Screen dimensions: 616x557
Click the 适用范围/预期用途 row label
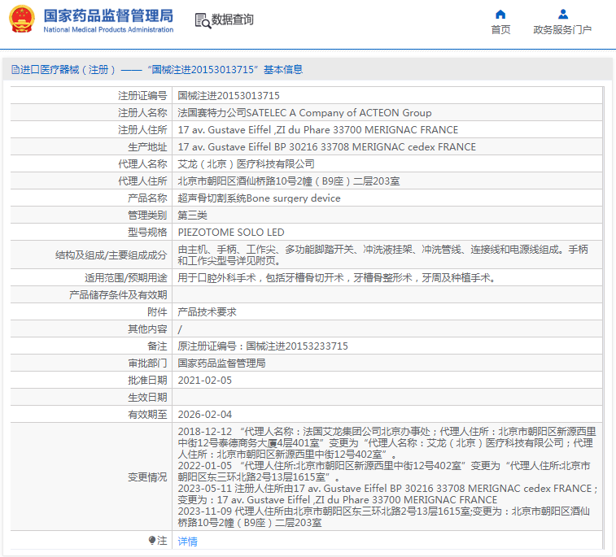(125, 278)
